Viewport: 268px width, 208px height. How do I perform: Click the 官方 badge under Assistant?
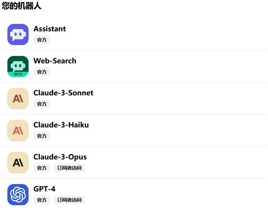pyautogui.click(x=42, y=40)
